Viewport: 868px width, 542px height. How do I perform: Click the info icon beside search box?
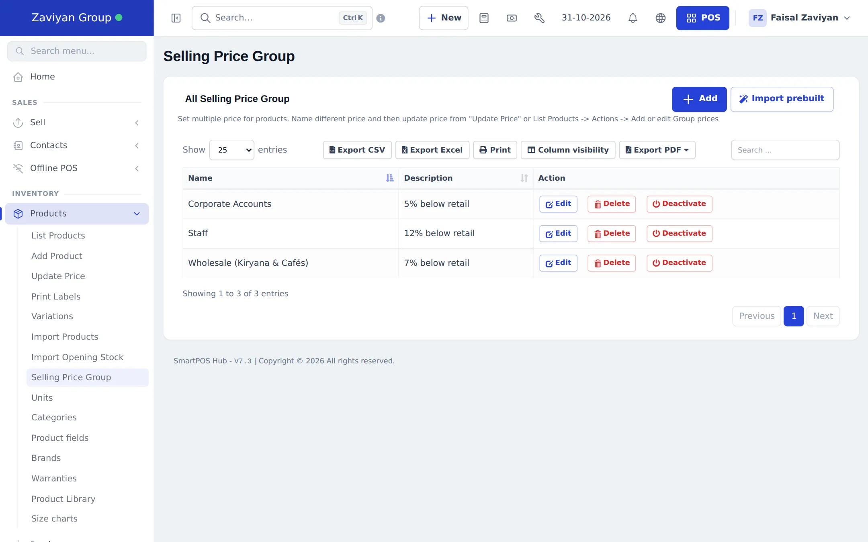tap(381, 18)
